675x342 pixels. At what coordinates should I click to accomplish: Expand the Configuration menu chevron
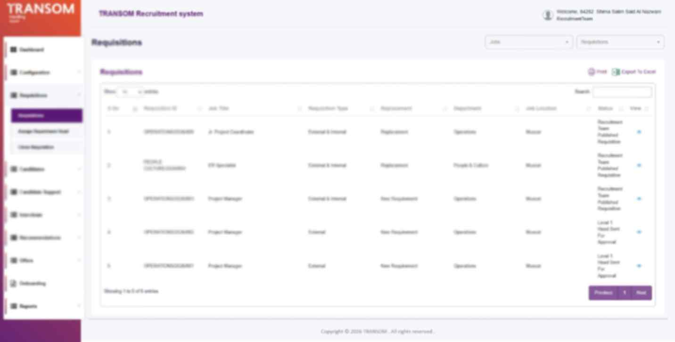79,73
